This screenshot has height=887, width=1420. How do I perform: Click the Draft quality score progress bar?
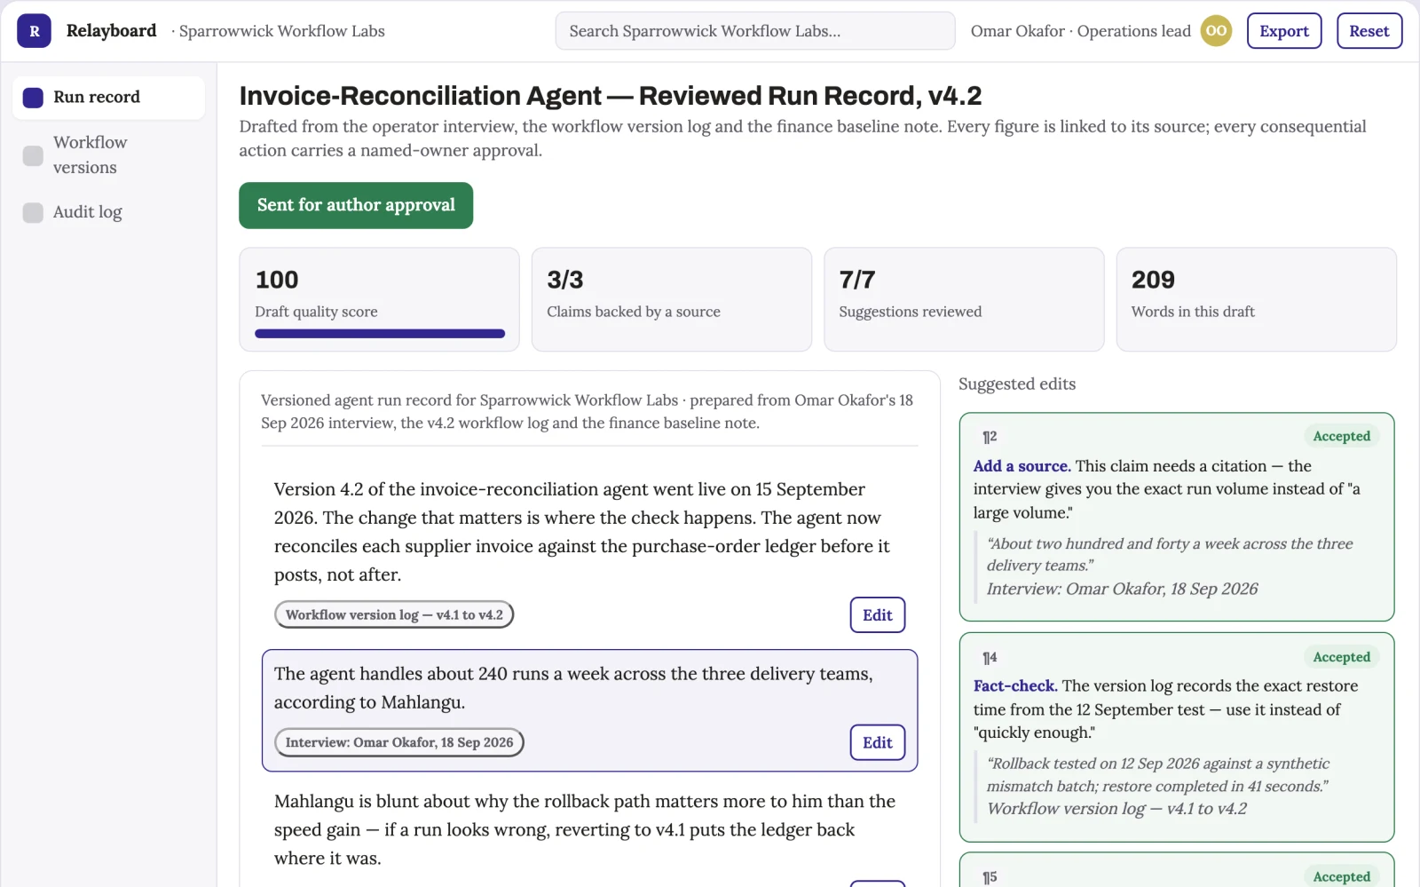click(380, 334)
